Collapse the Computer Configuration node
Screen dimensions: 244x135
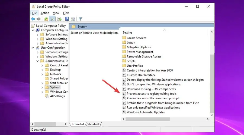pos(33,30)
